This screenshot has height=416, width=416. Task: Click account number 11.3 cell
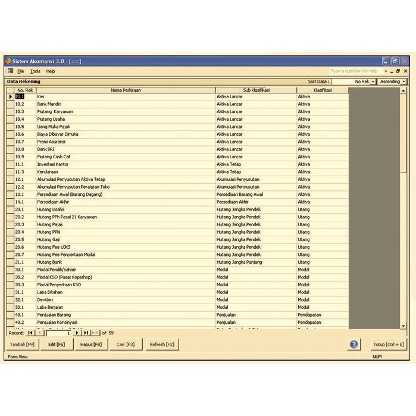click(25, 171)
